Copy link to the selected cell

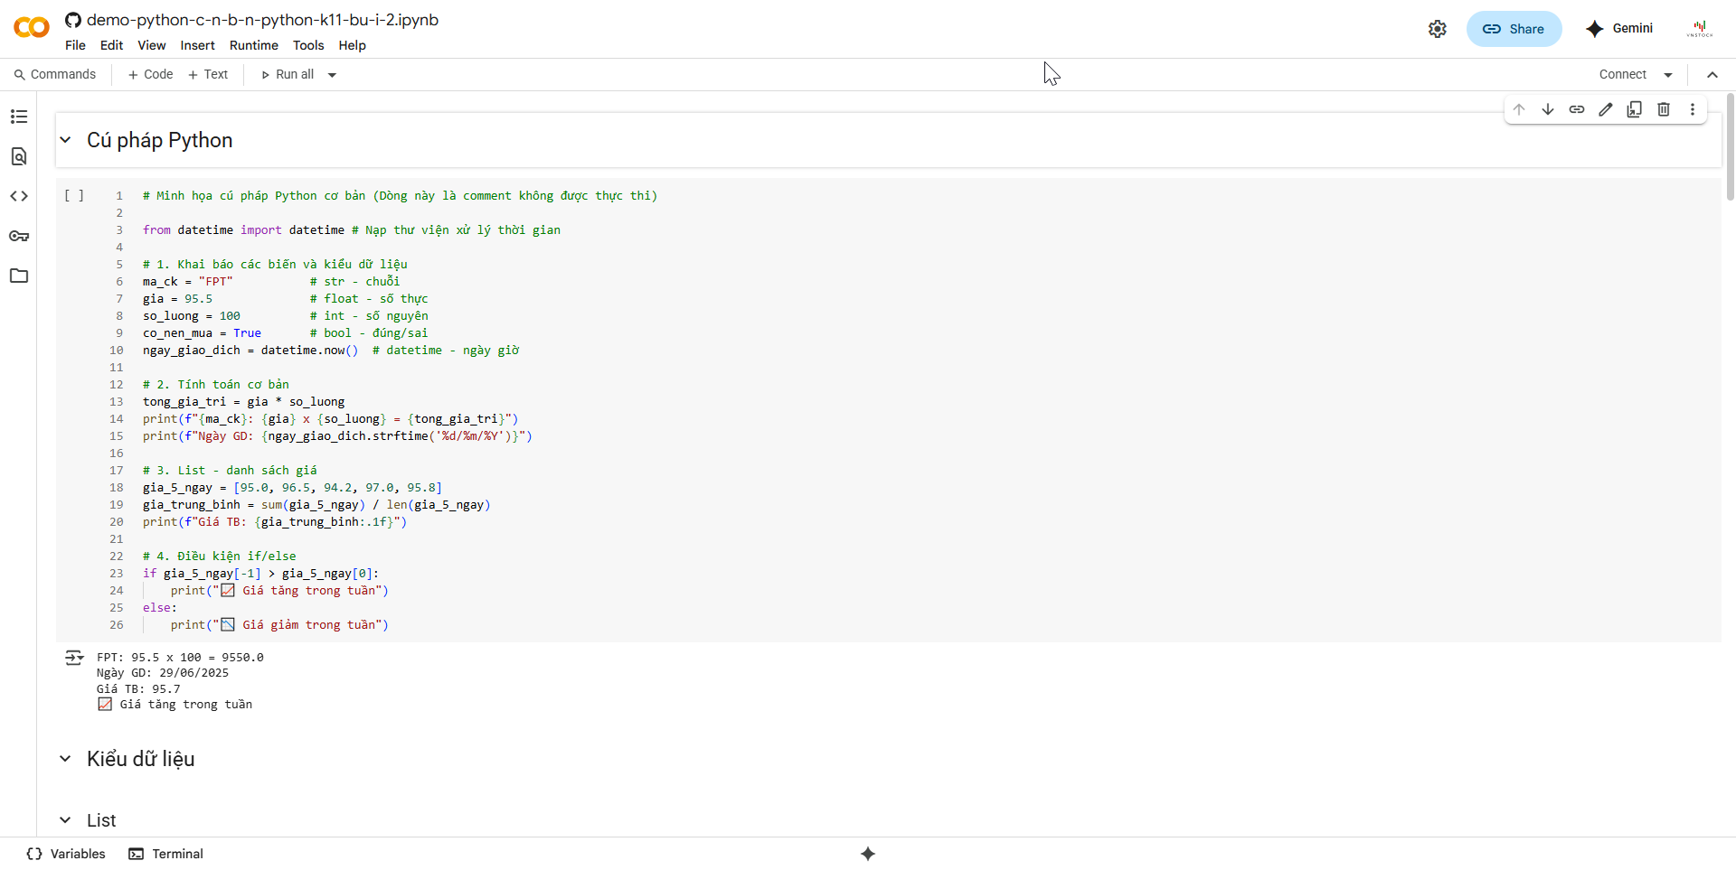[1577, 109]
